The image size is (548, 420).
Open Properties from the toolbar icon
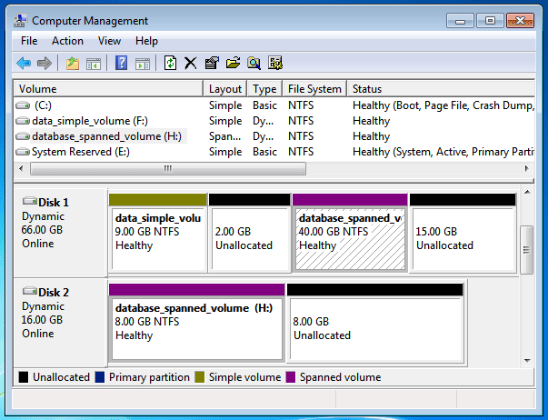(x=212, y=64)
